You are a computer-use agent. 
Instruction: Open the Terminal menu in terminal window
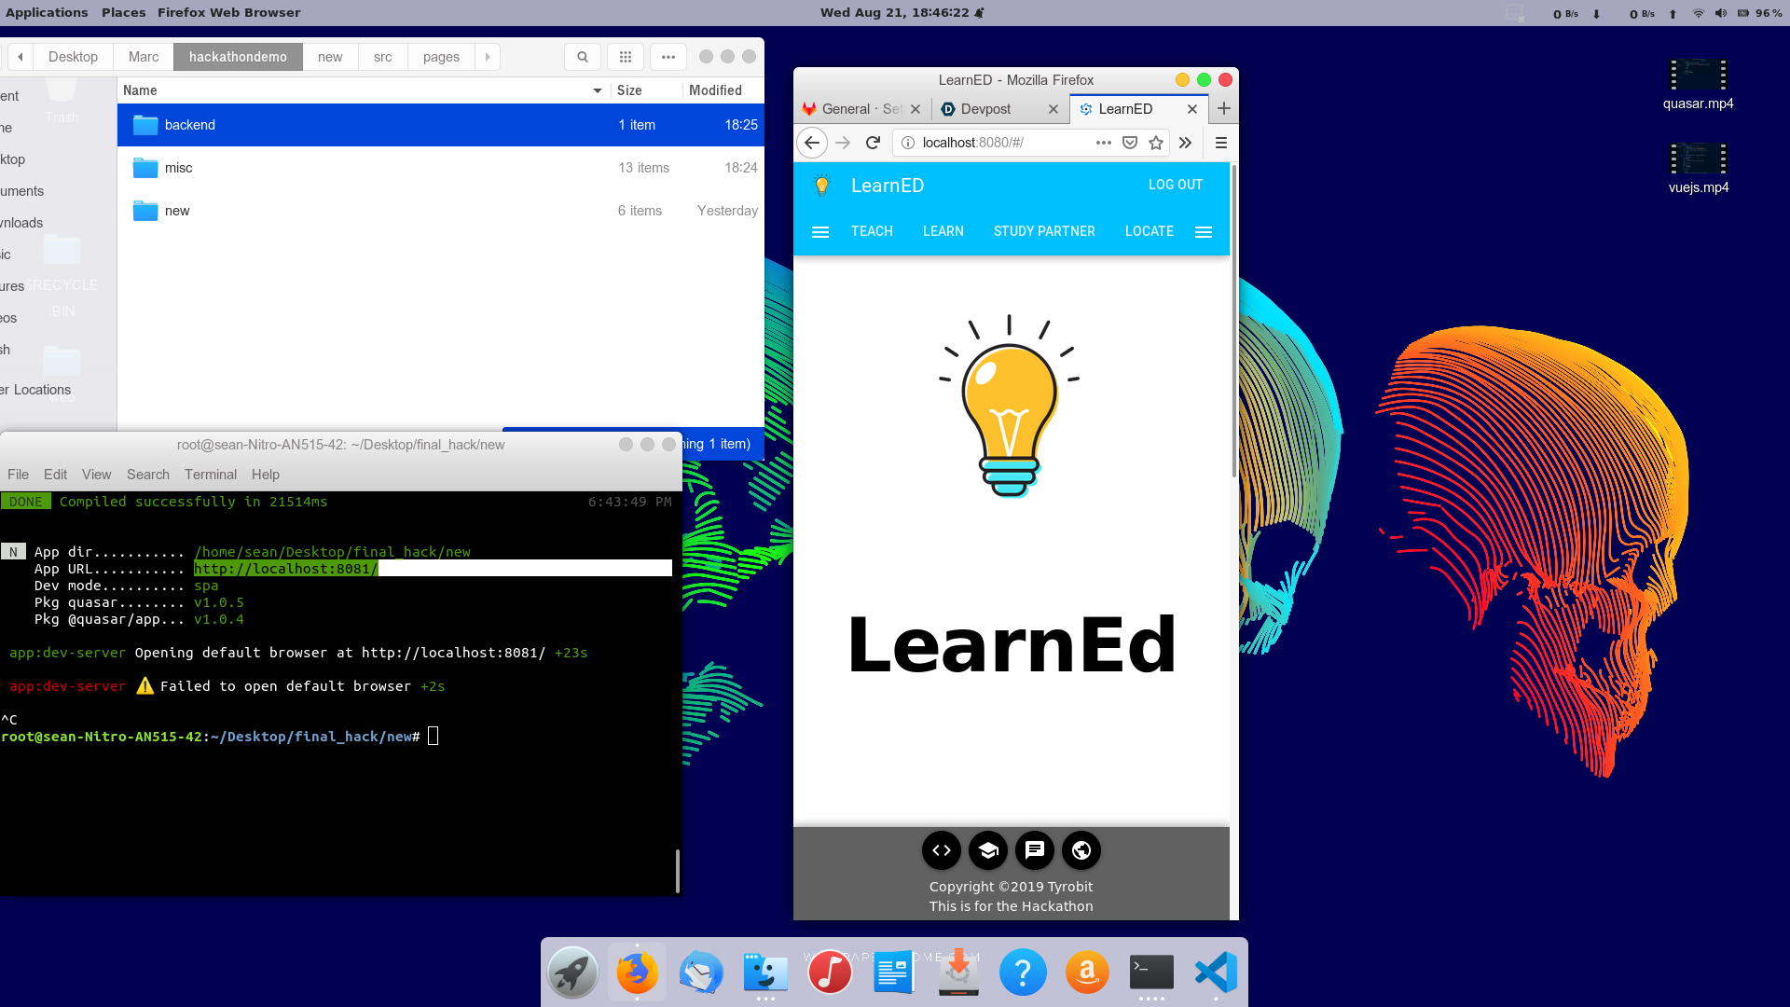point(210,475)
